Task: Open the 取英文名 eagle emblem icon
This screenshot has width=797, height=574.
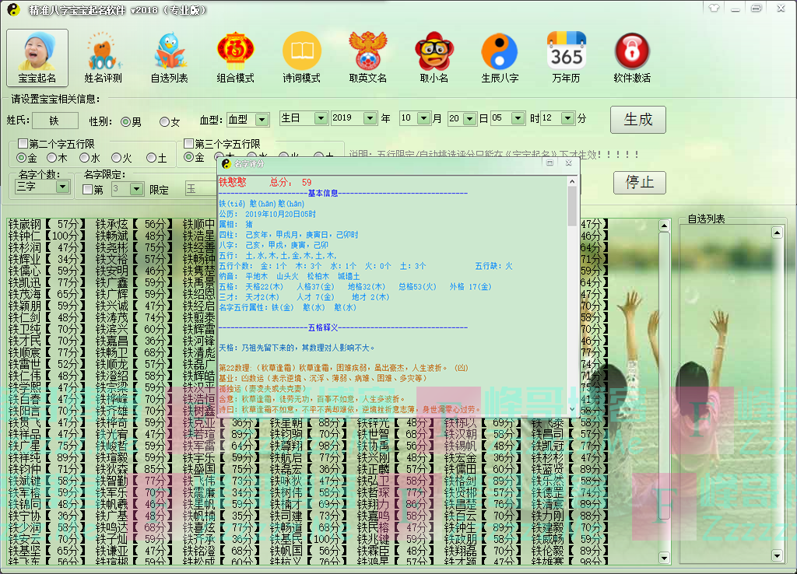Action: tap(367, 58)
